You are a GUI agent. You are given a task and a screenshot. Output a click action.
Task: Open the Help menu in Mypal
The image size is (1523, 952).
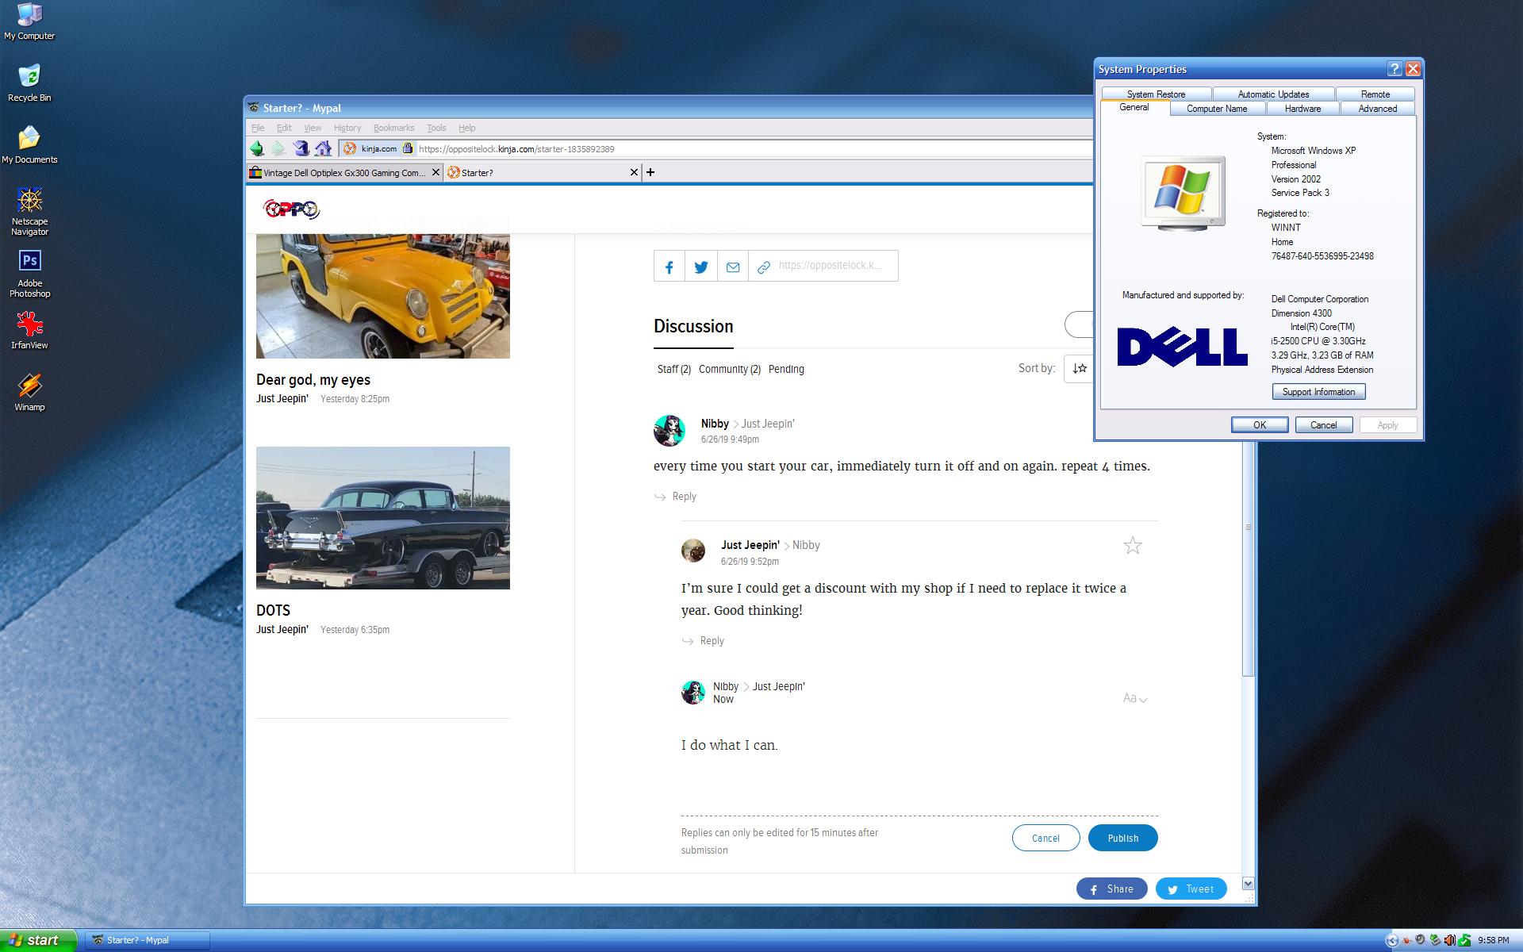[x=466, y=128]
